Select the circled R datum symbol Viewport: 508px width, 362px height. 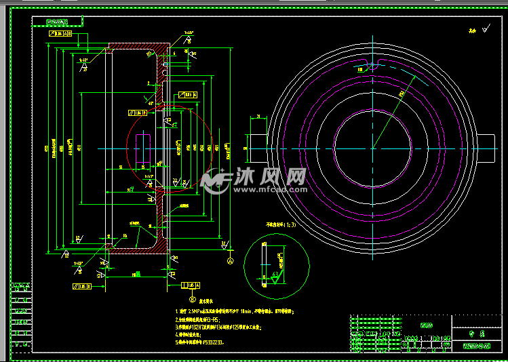[193, 299]
